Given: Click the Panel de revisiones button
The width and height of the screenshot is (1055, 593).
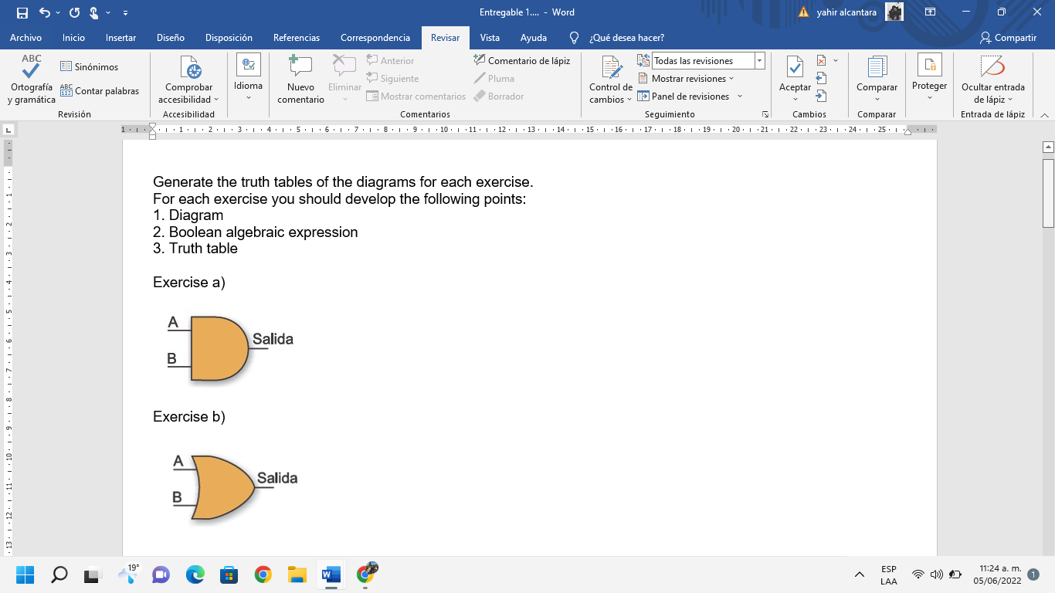Looking at the screenshot, I should point(684,97).
